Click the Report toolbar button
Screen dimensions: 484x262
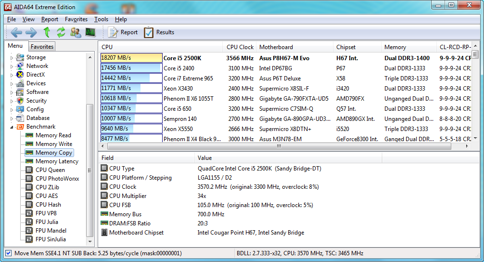click(123, 32)
